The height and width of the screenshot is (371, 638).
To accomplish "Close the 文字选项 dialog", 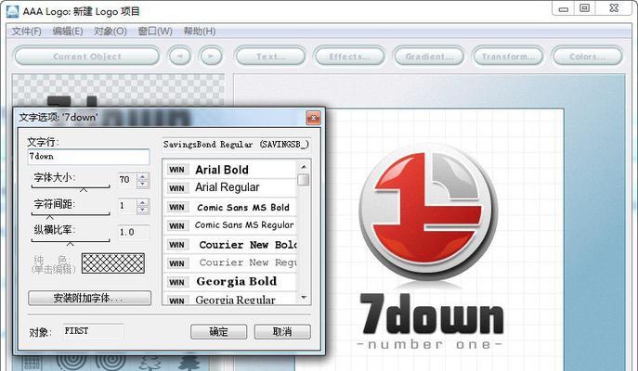I will tap(313, 118).
